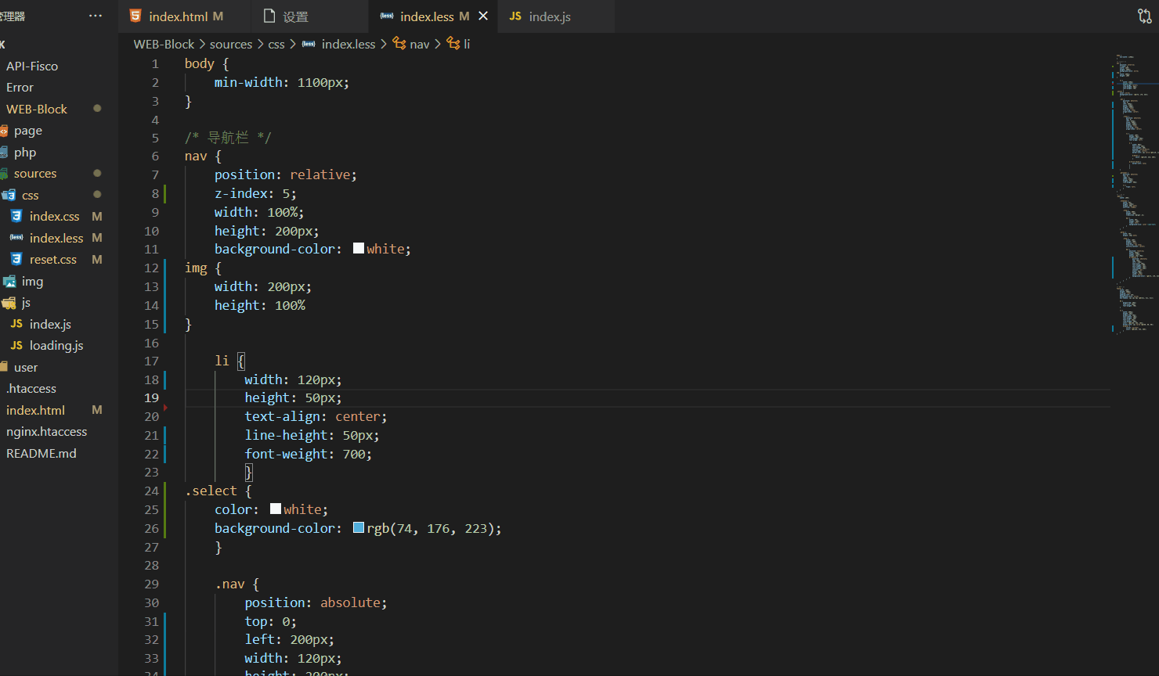
Task: Collapse the sources folder
Action: [x=35, y=173]
